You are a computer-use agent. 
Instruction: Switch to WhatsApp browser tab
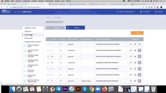point(17,4)
